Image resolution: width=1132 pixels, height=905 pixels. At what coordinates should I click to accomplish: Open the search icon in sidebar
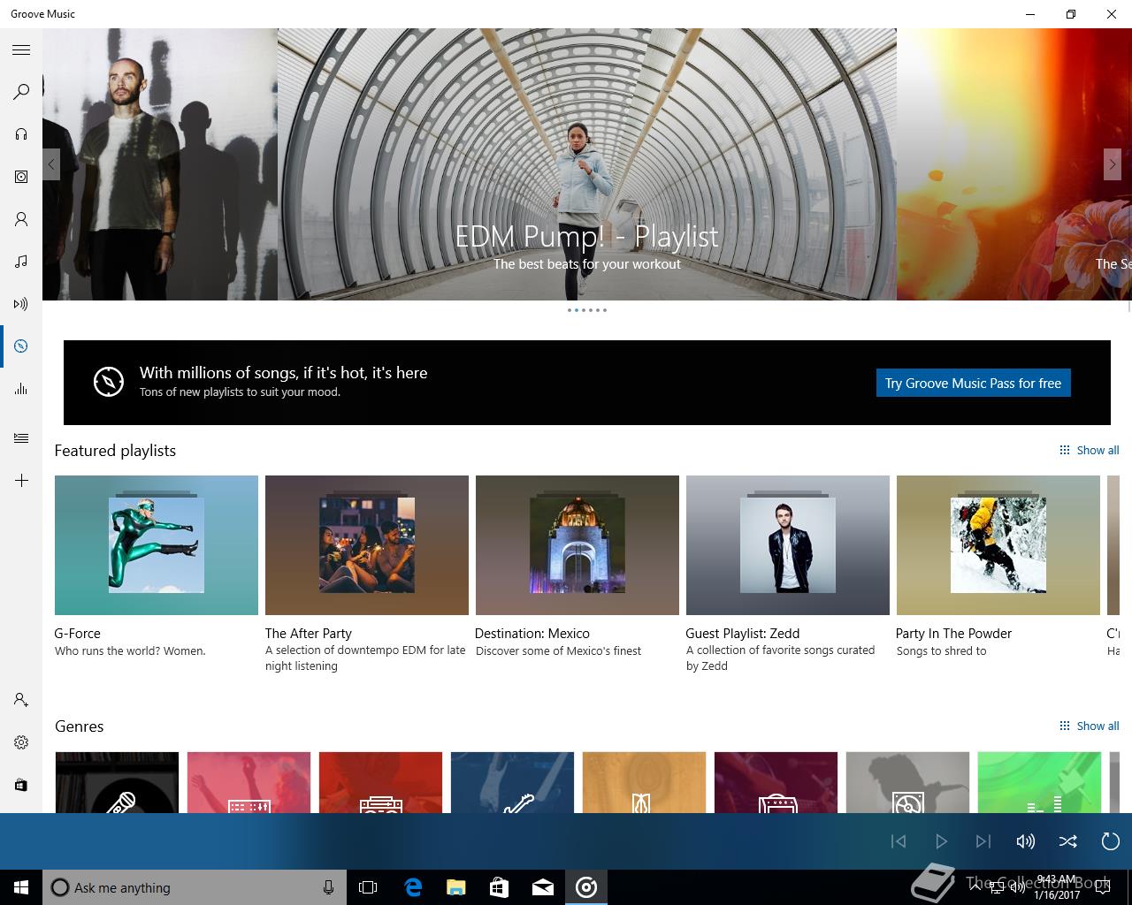(21, 92)
